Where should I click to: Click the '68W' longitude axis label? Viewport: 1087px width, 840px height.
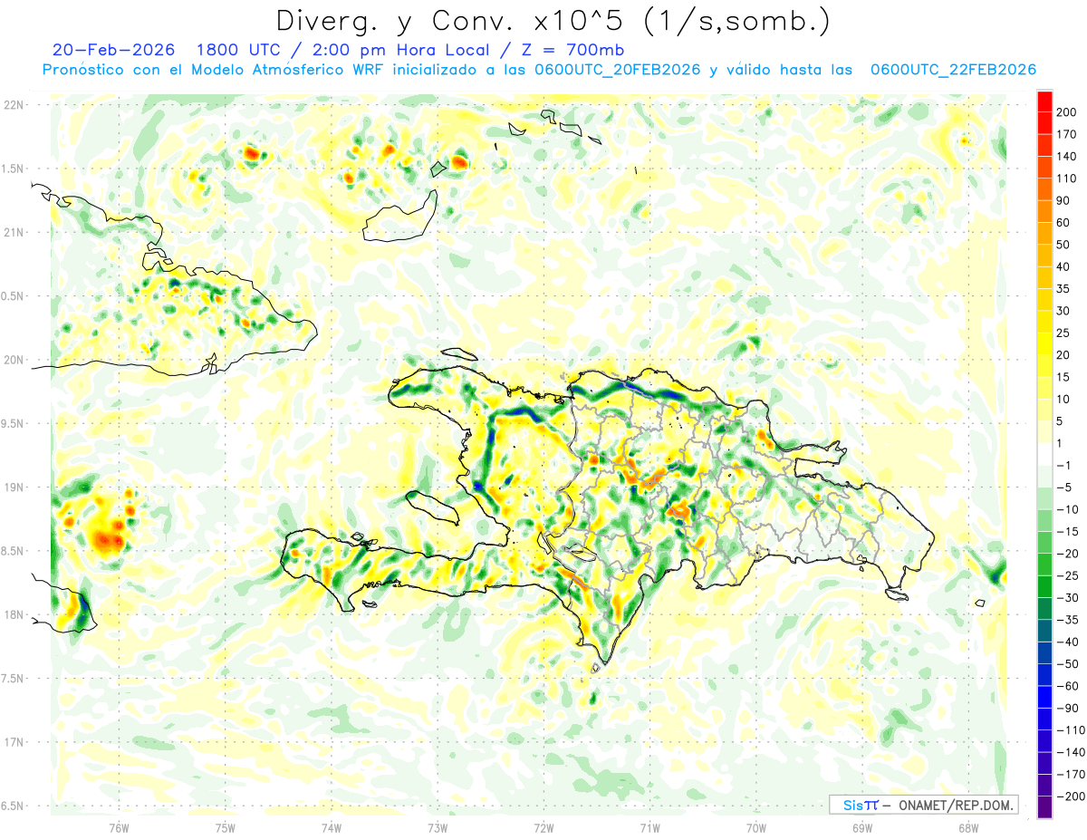click(968, 828)
